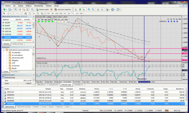Sort orders by Tiempo column header
Image resolution: width=189 pixels, height=113 pixels.
[48, 89]
